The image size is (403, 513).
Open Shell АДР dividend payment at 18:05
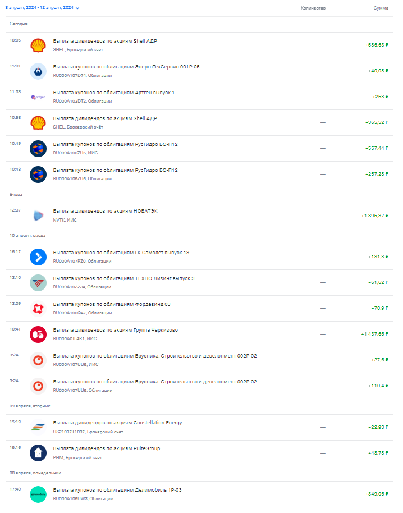click(x=199, y=45)
